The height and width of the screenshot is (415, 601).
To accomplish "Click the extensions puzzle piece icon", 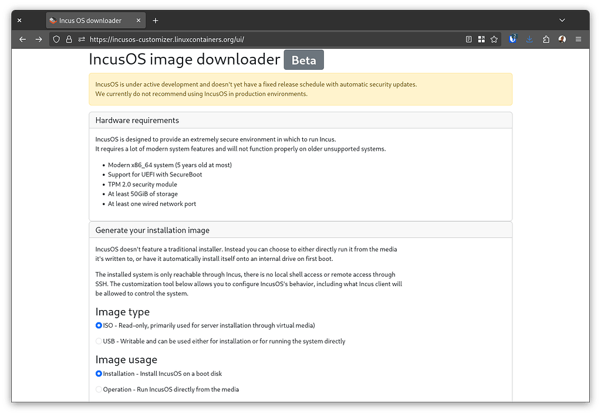I will tap(546, 39).
